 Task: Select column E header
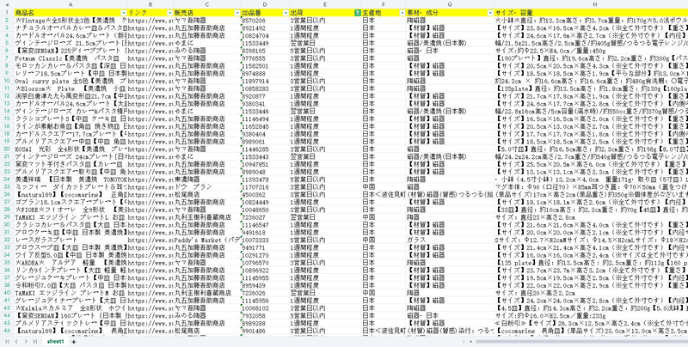(x=325, y=4)
